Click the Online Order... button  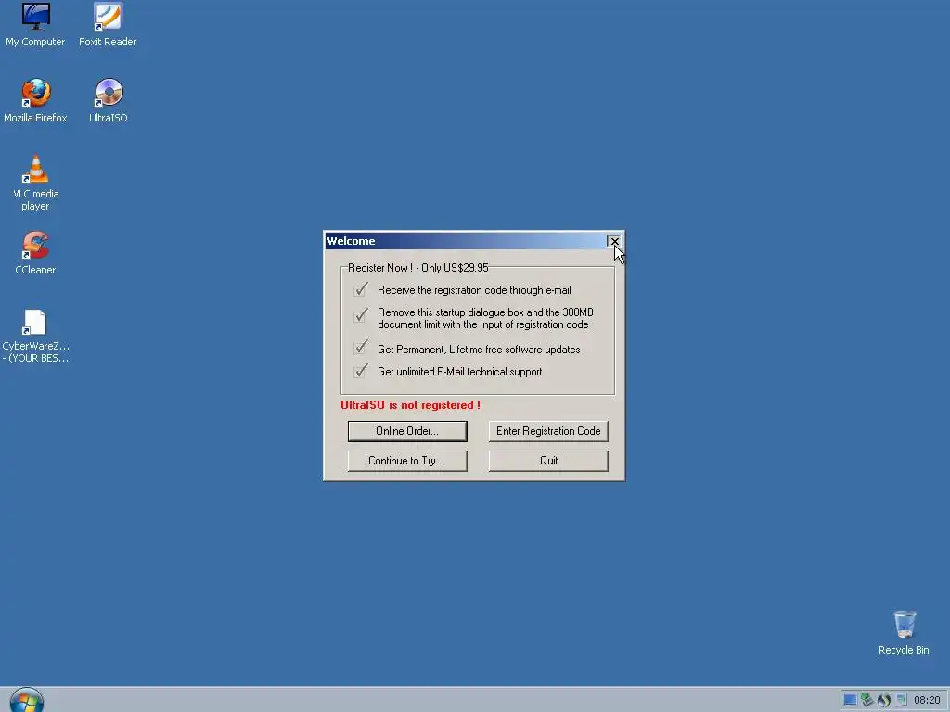pyautogui.click(x=407, y=431)
